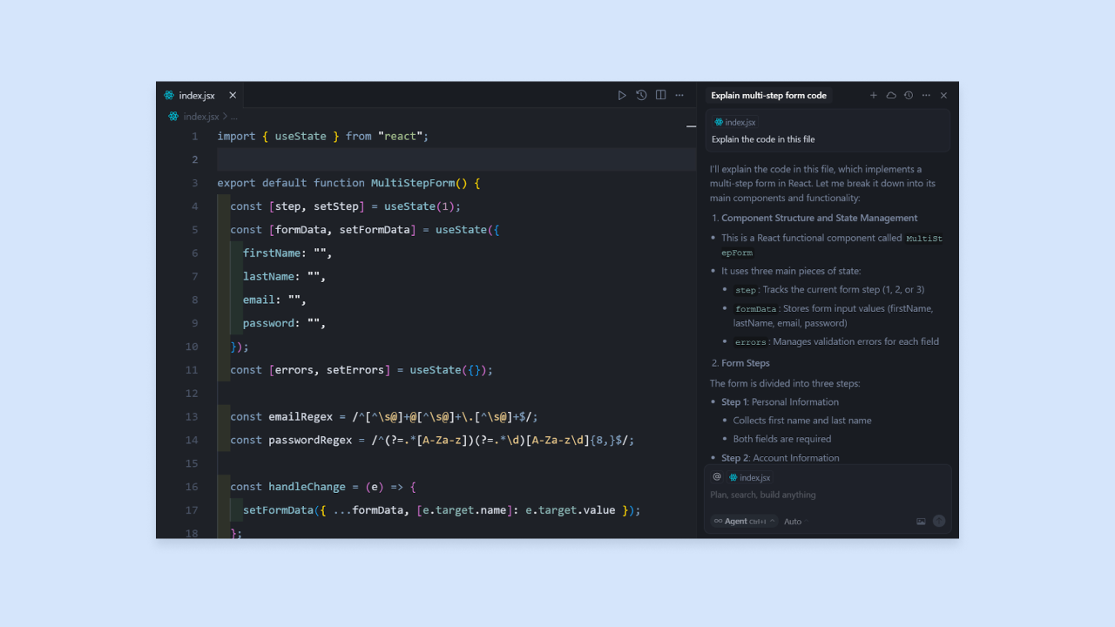Image resolution: width=1115 pixels, height=627 pixels.
Task: Click the index.jsx context chip in input box
Action: pyautogui.click(x=750, y=477)
